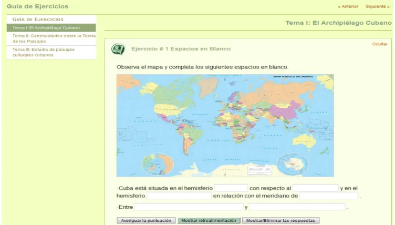Click the Mostrar/Eliminar las respuestas button
Image resolution: width=395 pixels, height=225 pixels.
[280, 220]
